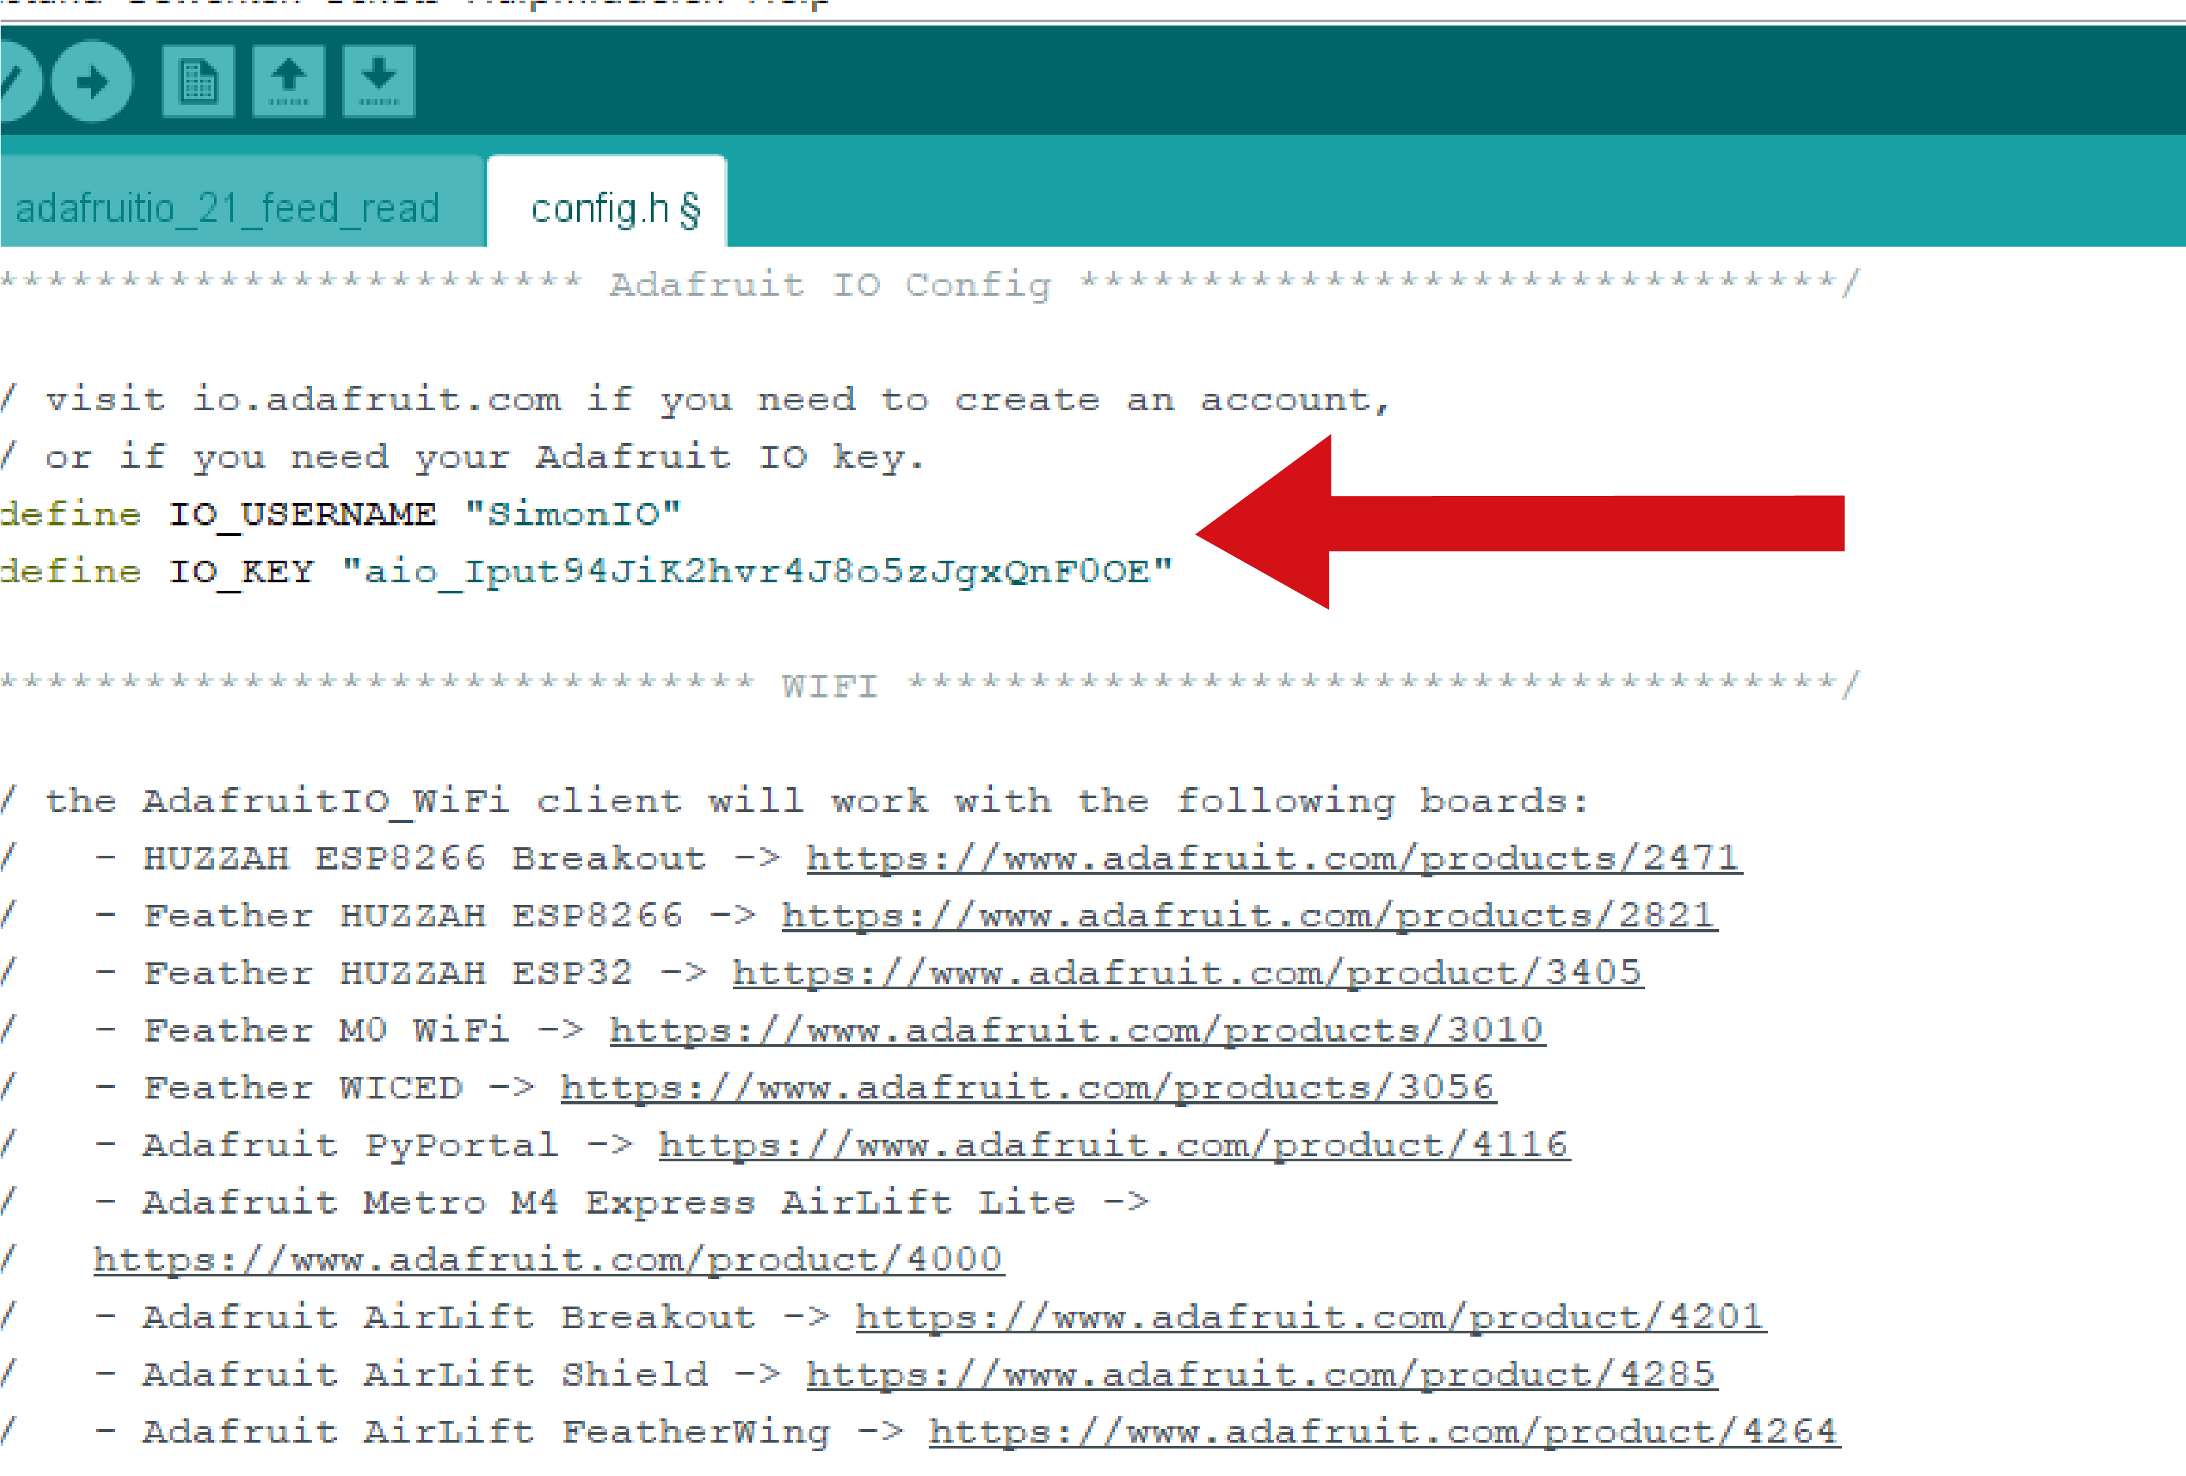The height and width of the screenshot is (1476, 2186).
Task: Click the New sketch icon
Action: [x=198, y=81]
